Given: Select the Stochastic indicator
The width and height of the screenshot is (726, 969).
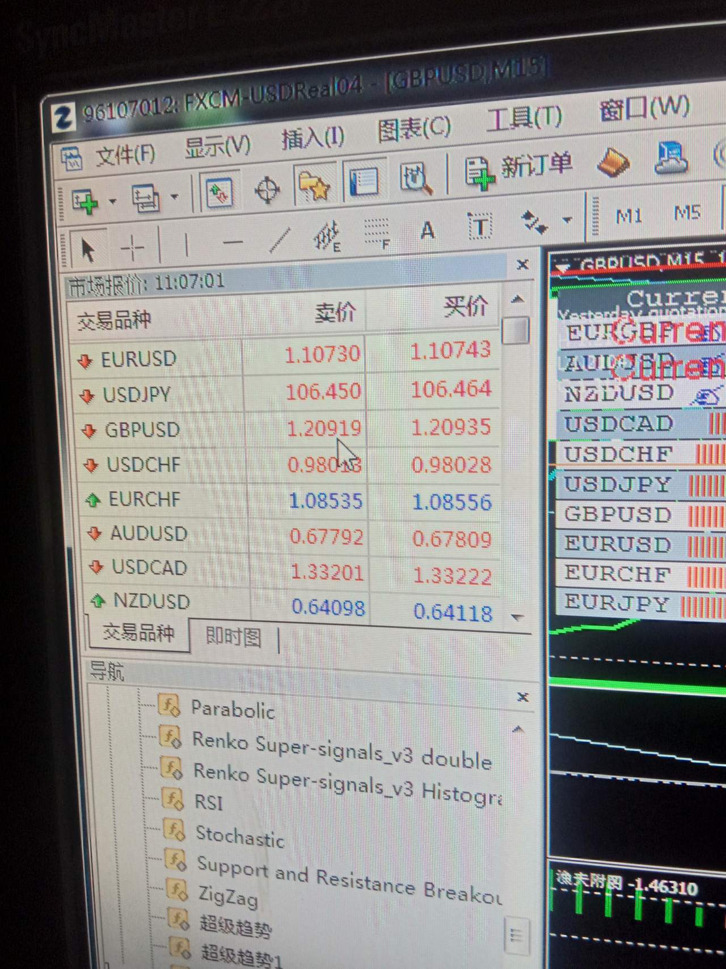Looking at the screenshot, I should click(240, 836).
